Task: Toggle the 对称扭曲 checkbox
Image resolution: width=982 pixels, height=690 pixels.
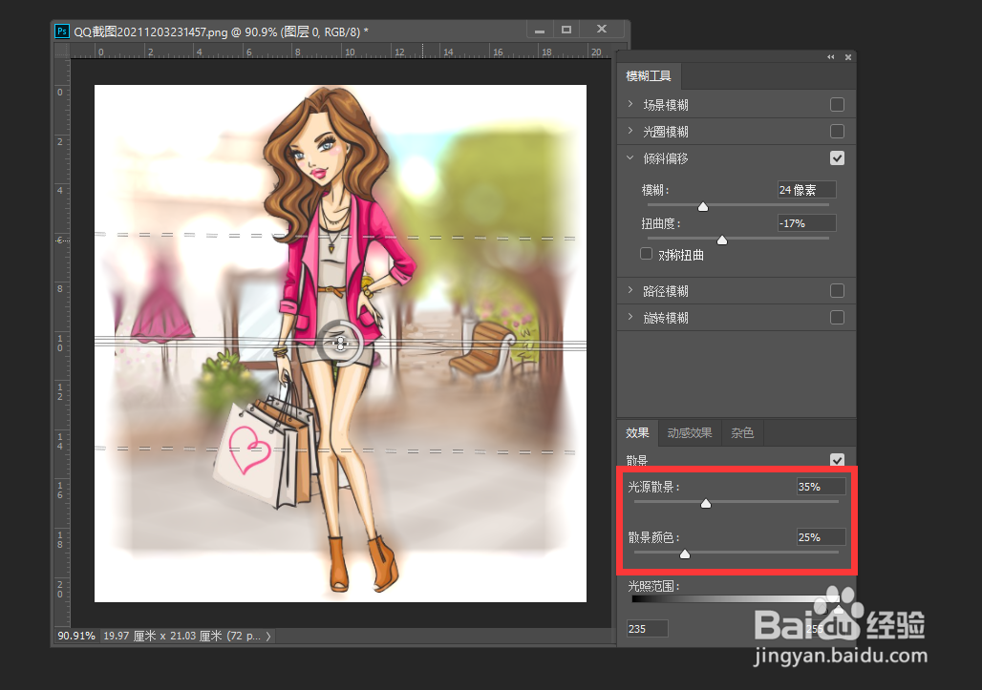Action: 647,254
